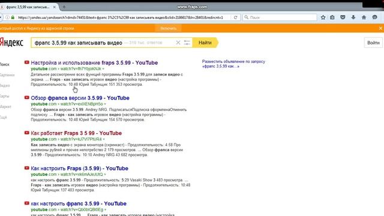This screenshot has height=216, width=384.
Task: Focus the browser address bar URL
Action: click(121, 17)
